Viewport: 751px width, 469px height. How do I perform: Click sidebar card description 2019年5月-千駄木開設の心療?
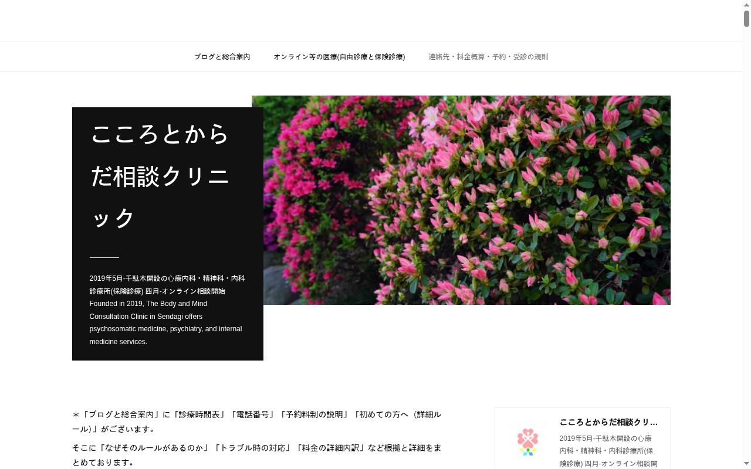pos(608,451)
